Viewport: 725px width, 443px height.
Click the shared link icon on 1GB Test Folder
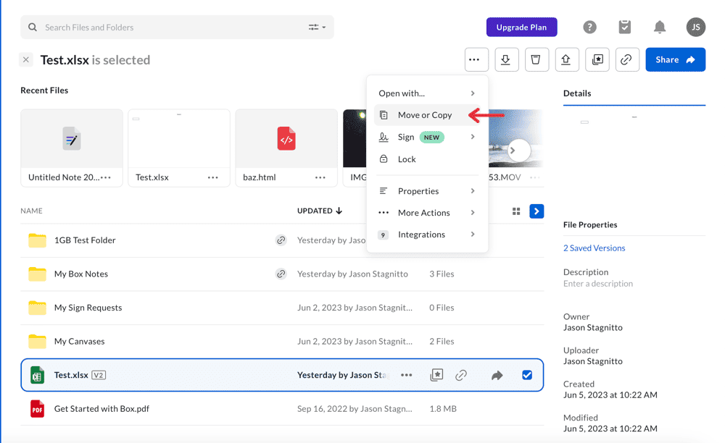[x=281, y=240]
